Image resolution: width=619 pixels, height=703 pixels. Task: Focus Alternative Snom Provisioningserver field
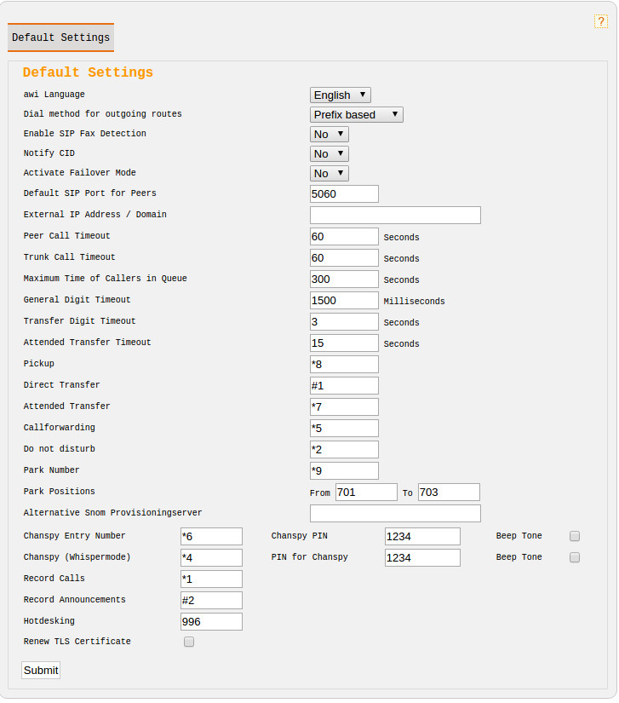[395, 513]
